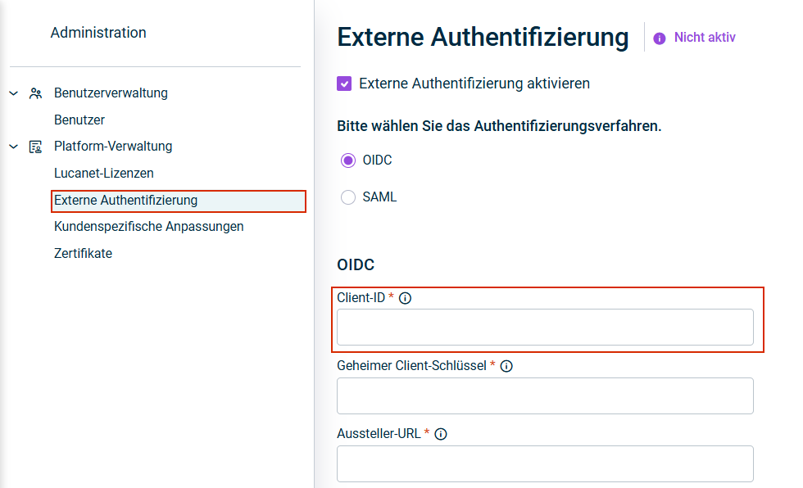Focus the Geheimer Client-Schlüssel field
This screenshot has height=488, width=803.
pyautogui.click(x=545, y=395)
